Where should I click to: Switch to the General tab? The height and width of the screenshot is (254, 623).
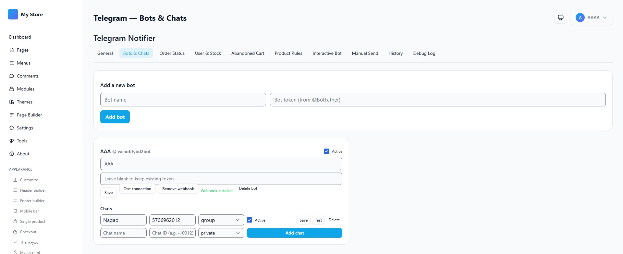(x=105, y=53)
